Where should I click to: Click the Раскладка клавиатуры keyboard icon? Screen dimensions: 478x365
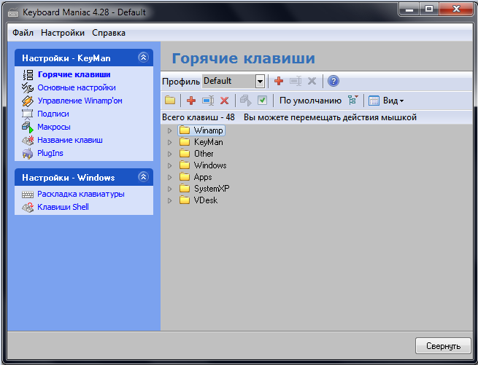pyautogui.click(x=28, y=195)
